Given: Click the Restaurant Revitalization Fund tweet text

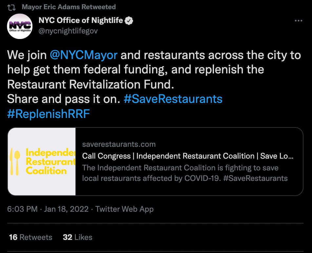Looking at the screenshot, I should pos(89,84).
